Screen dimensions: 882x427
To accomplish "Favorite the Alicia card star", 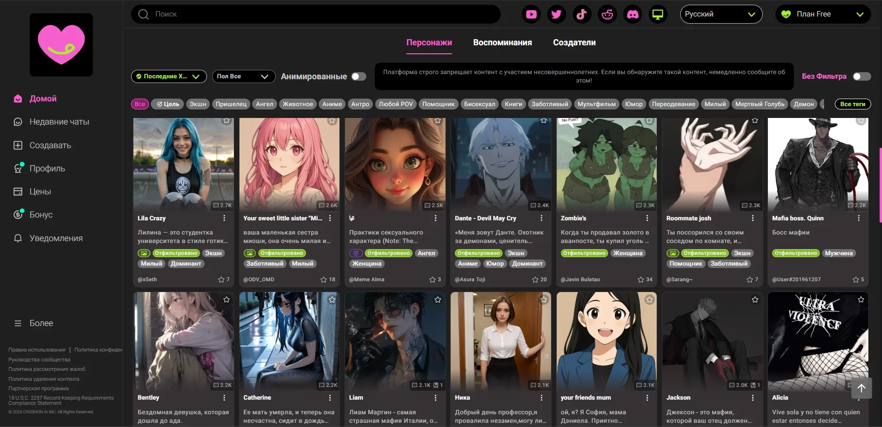I will [861, 300].
